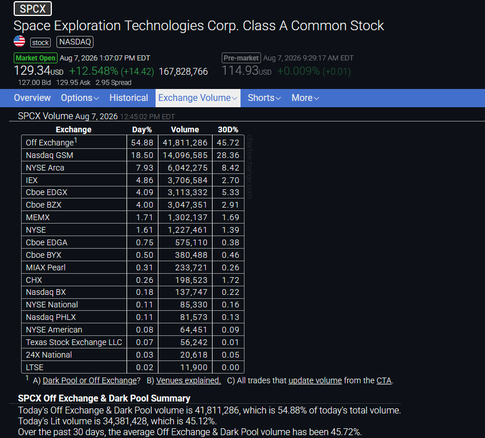Click the total volume 167,828,766
The height and width of the screenshot is (438, 485).
pos(183,71)
